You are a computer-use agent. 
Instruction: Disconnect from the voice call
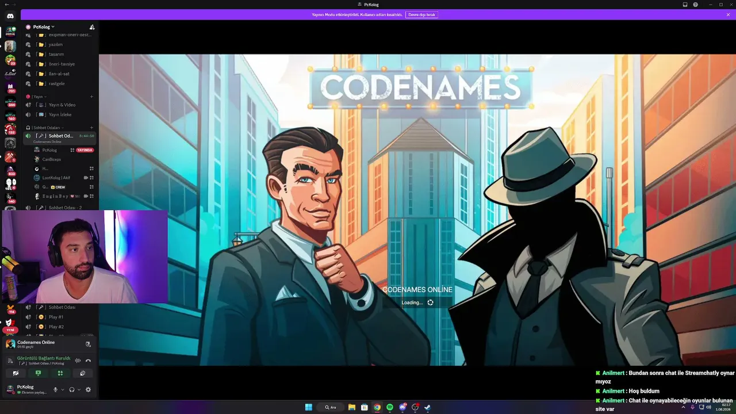(88, 361)
